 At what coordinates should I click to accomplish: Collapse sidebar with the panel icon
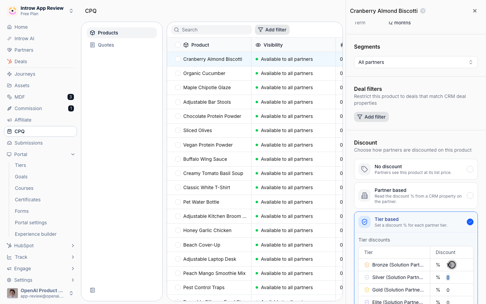pyautogui.click(x=92, y=290)
